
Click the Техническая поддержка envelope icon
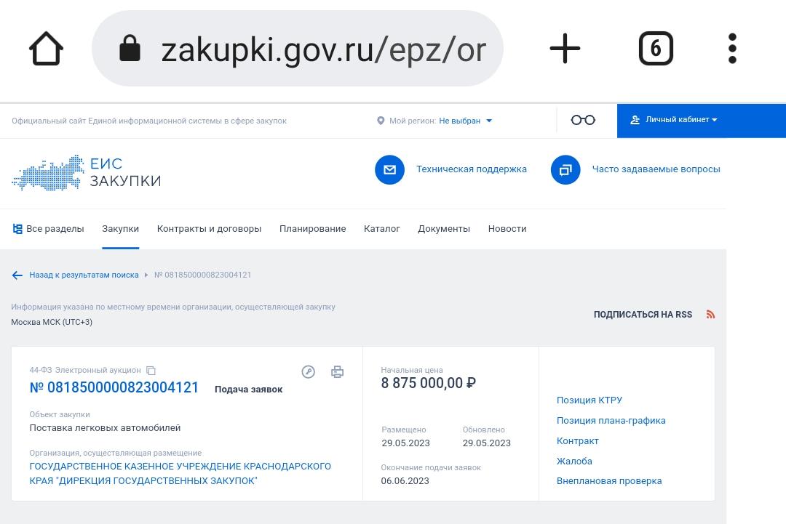coord(389,169)
